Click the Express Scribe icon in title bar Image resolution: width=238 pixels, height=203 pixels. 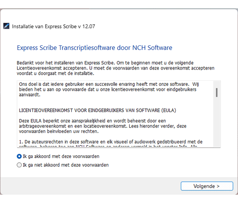[6, 26]
